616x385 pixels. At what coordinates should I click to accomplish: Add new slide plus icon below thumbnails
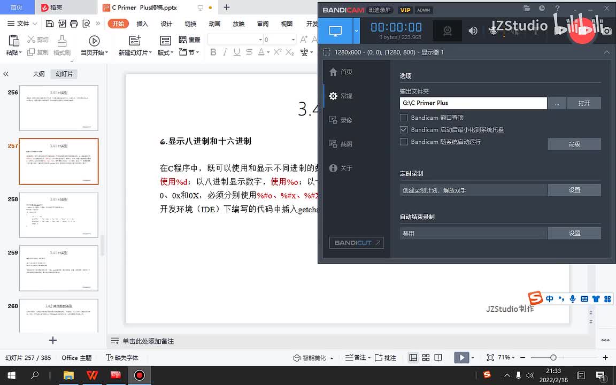52,340
